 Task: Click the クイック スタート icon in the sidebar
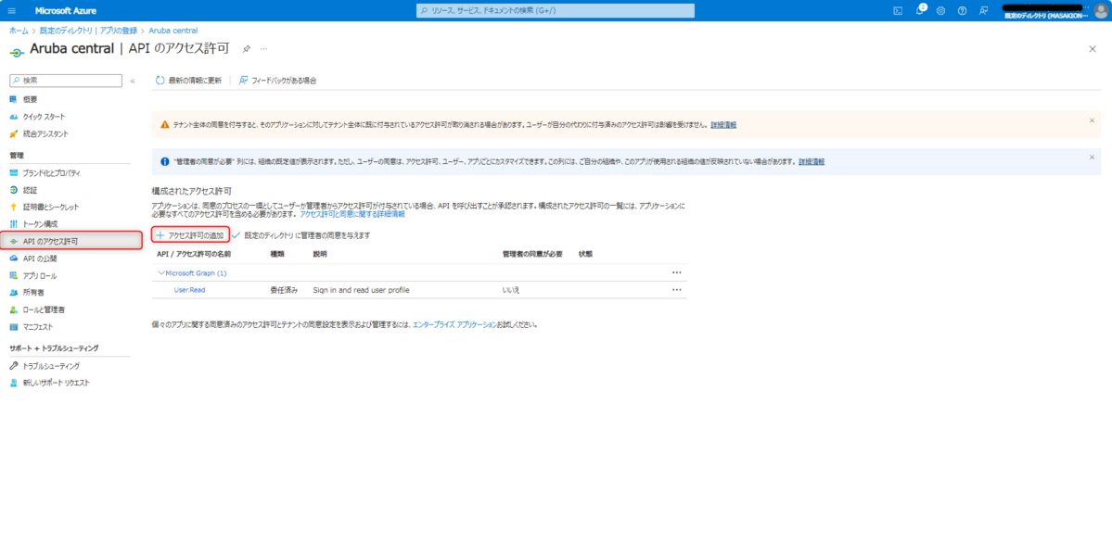[14, 116]
